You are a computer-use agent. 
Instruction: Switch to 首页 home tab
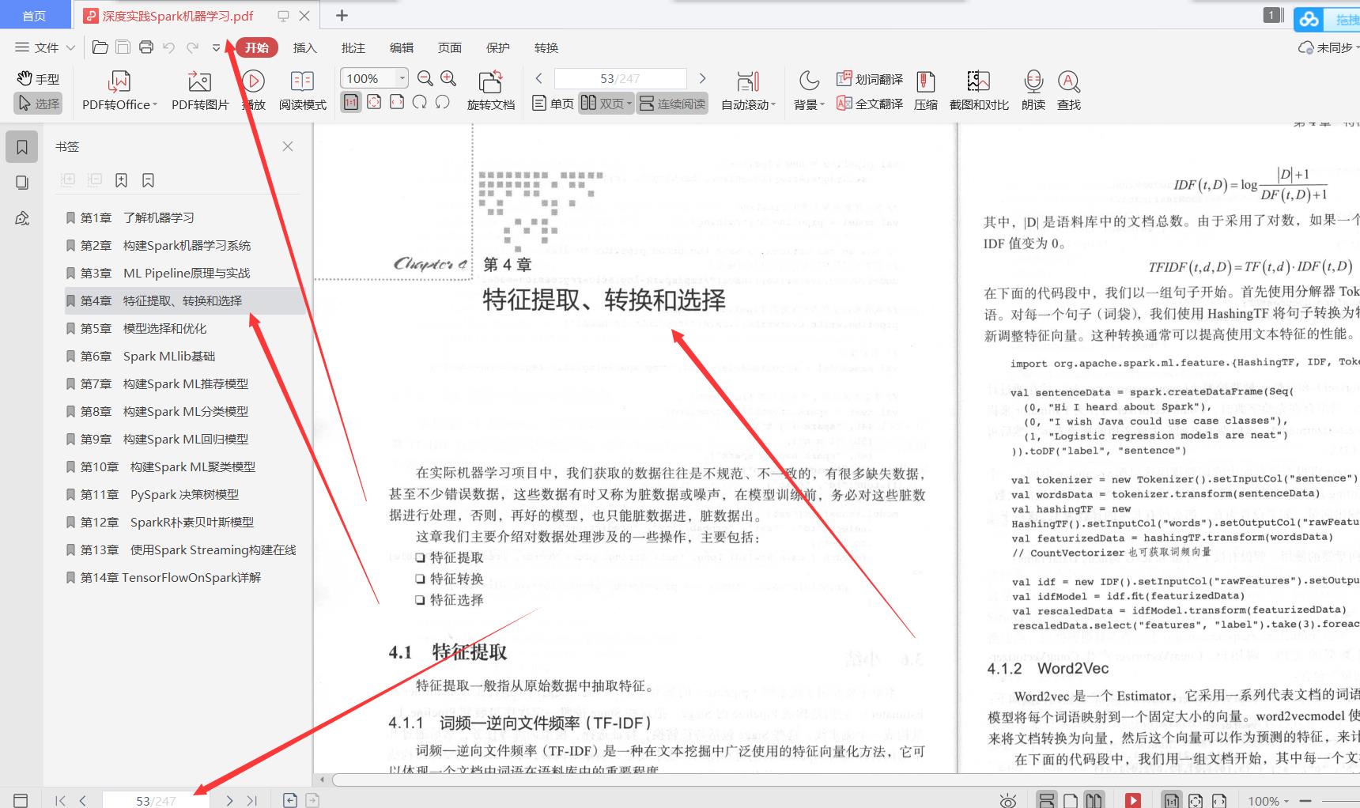coord(34,16)
